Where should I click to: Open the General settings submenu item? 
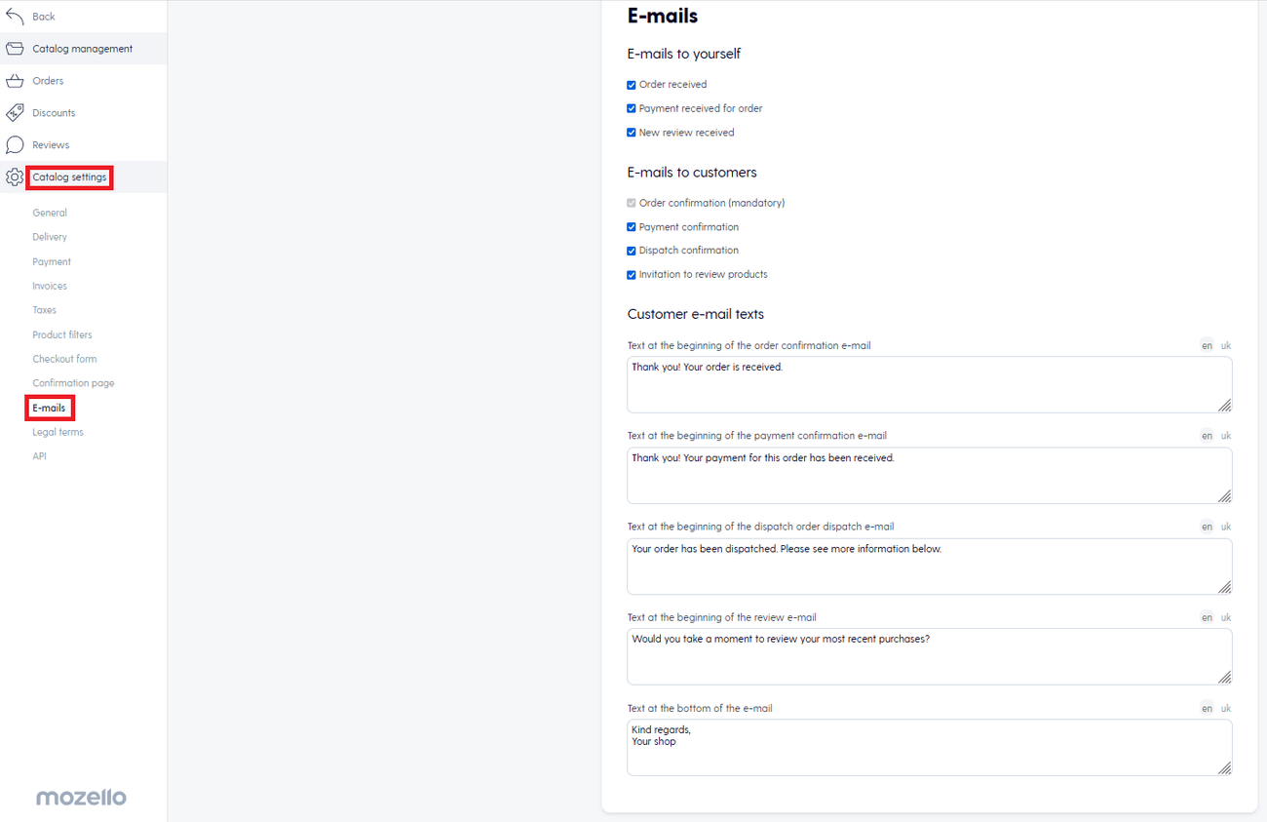coord(50,213)
